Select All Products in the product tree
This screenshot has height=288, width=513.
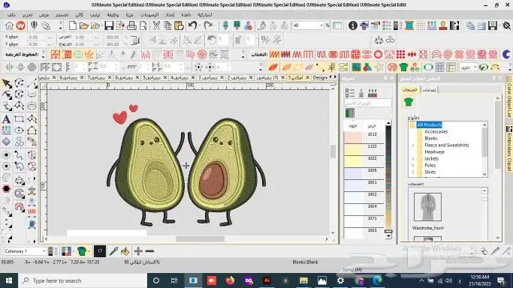pyautogui.click(x=429, y=124)
